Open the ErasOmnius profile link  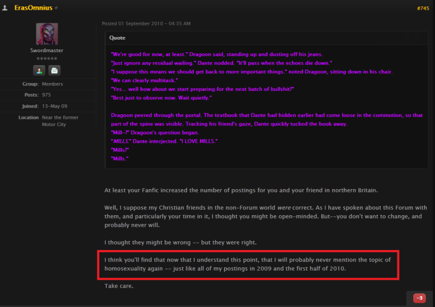(x=33, y=8)
